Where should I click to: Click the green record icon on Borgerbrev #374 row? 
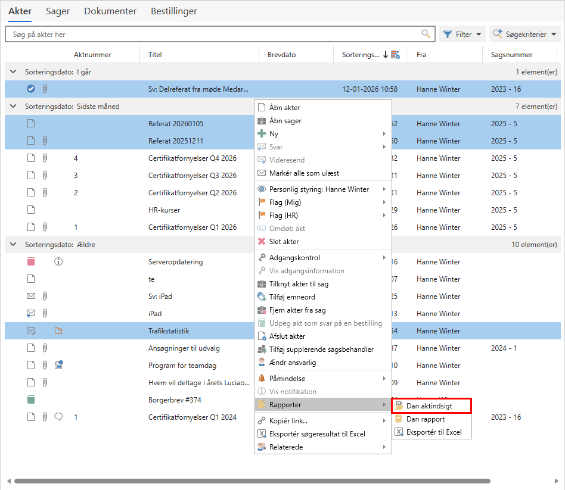pos(31,400)
